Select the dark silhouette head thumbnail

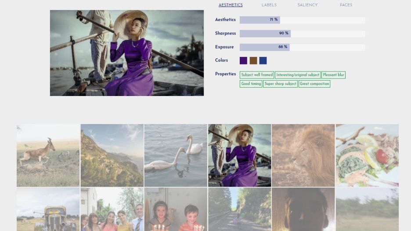point(303,209)
